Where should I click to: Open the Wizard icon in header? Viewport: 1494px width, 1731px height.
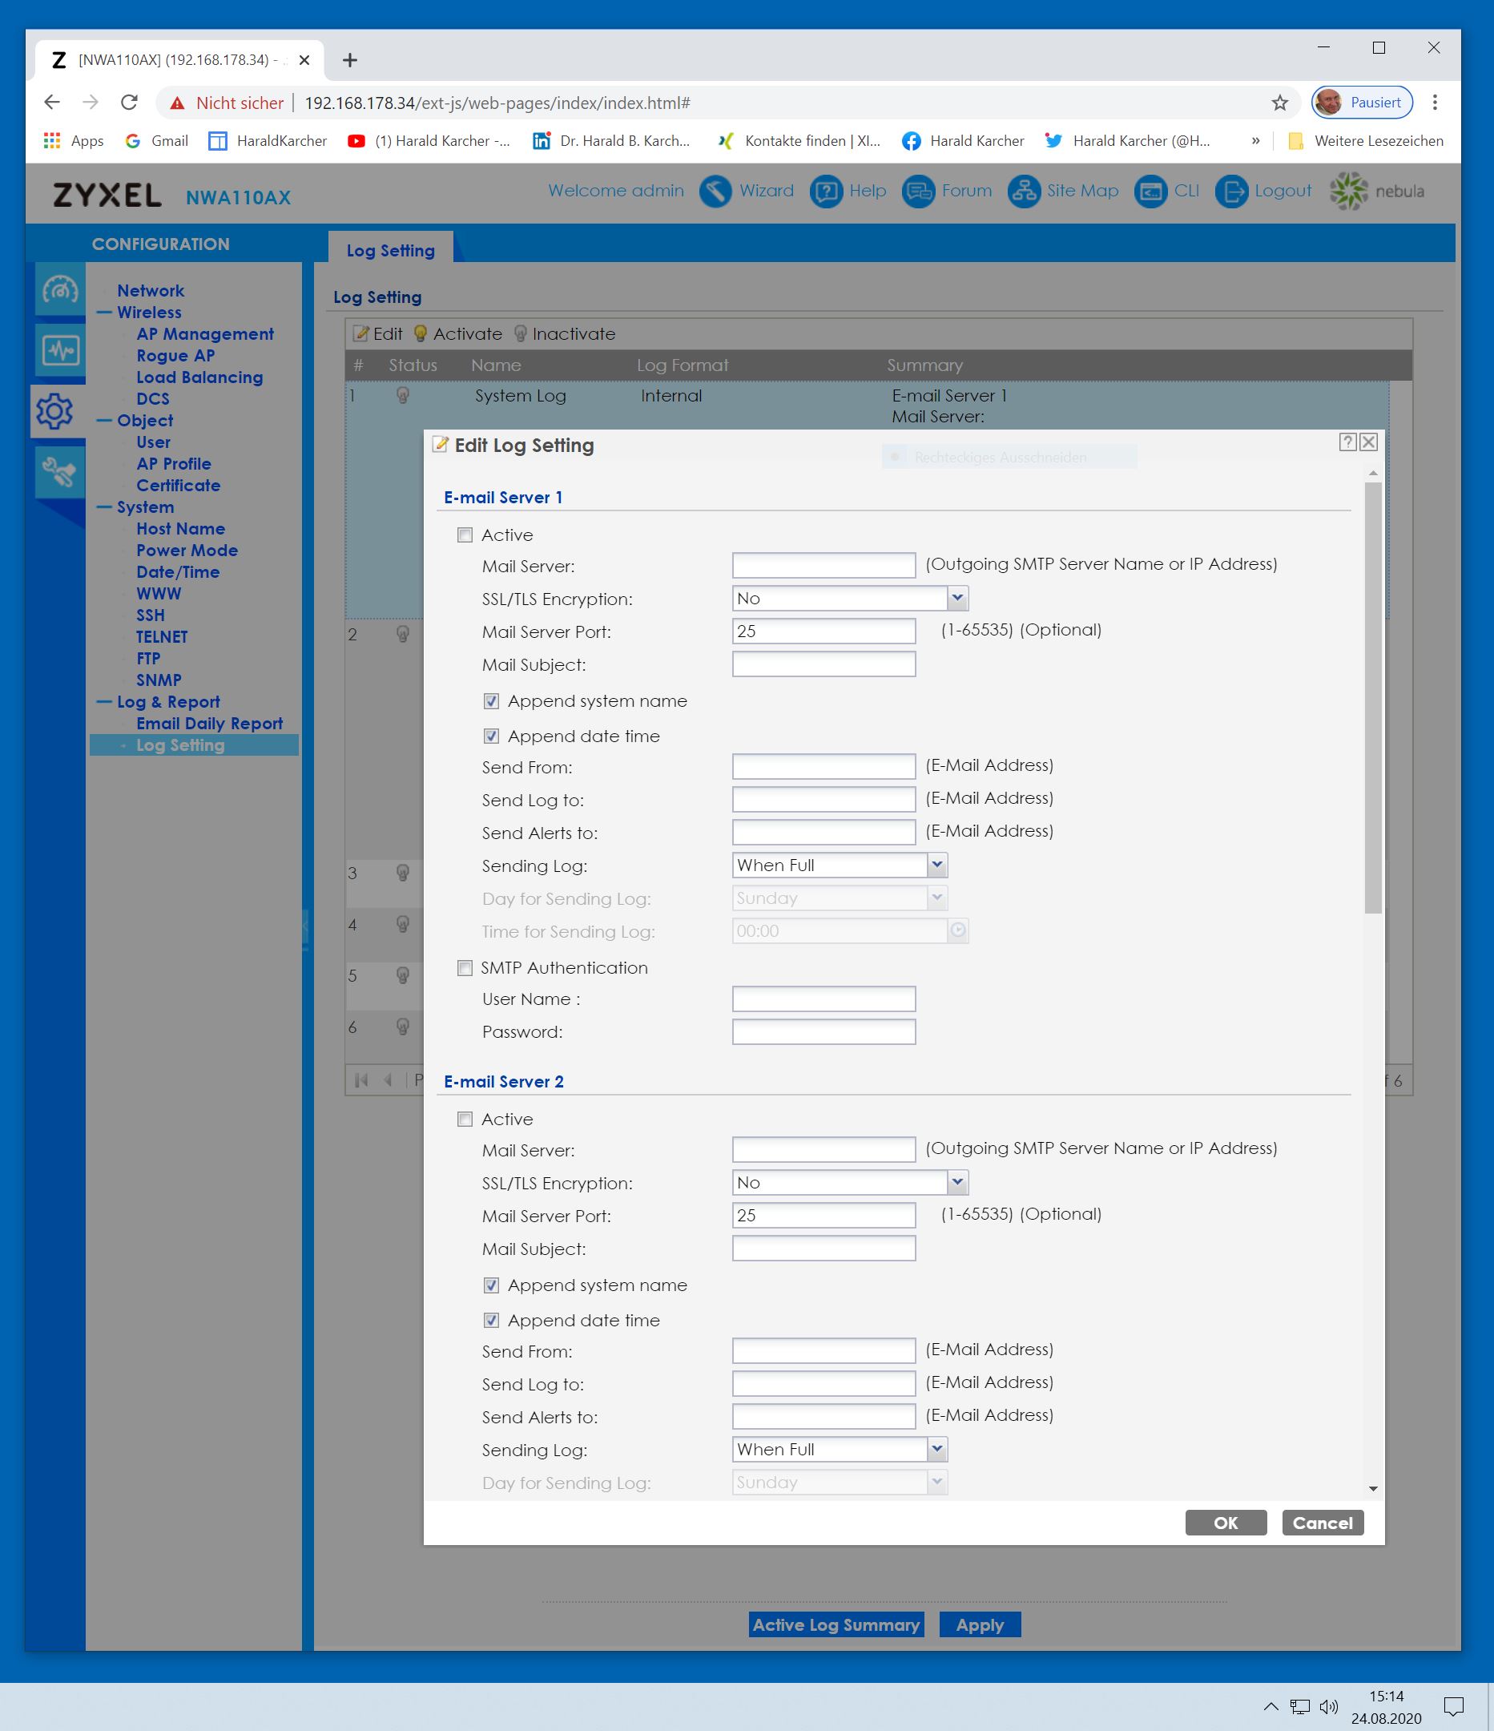click(x=715, y=192)
